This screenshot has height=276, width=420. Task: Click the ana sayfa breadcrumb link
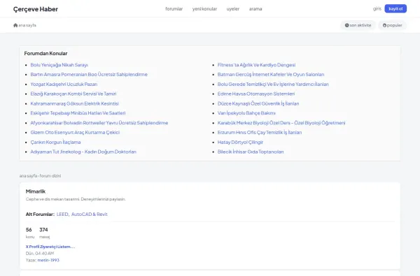[27, 25]
